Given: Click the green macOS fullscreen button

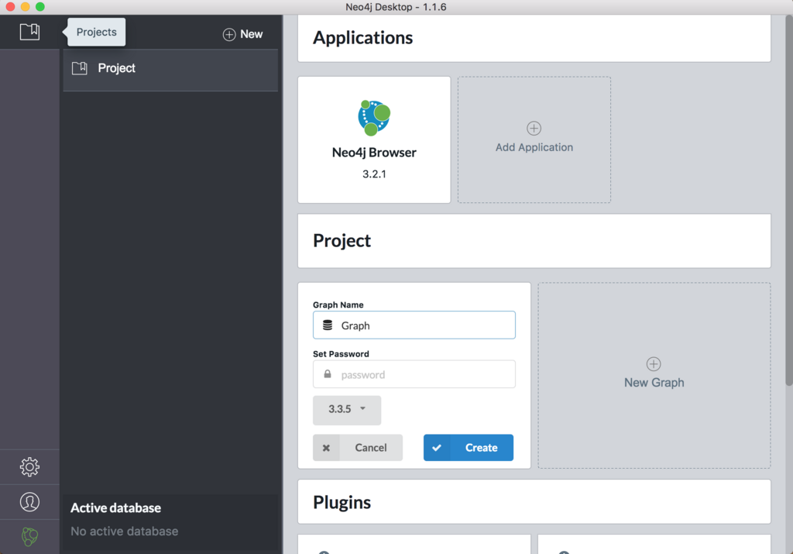Looking at the screenshot, I should [x=40, y=6].
